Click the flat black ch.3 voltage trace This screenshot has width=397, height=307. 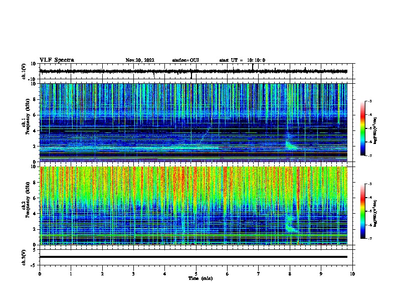click(x=193, y=257)
